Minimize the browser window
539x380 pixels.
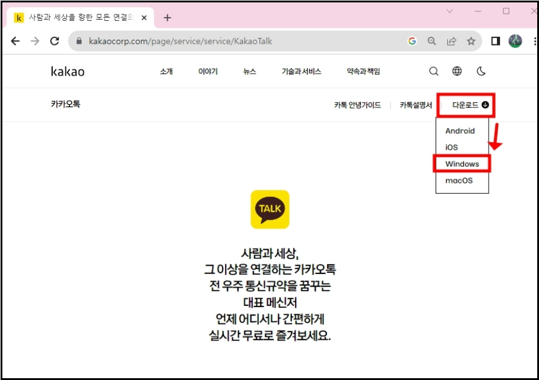(x=478, y=11)
